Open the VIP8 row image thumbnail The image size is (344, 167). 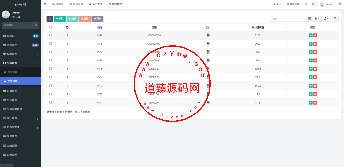click(208, 44)
